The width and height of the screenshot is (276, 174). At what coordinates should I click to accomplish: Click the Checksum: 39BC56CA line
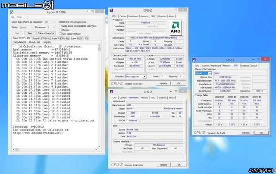point(28,127)
